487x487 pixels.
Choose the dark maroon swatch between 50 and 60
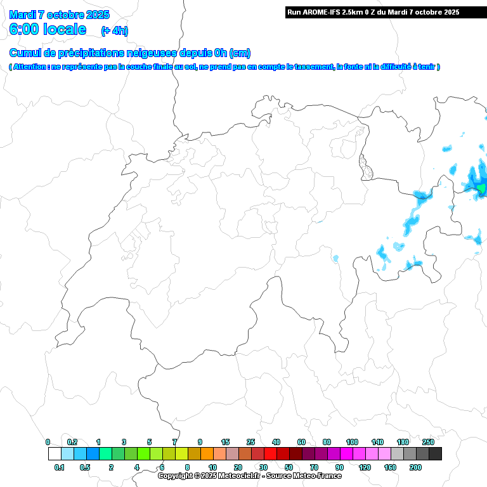pos(295,454)
